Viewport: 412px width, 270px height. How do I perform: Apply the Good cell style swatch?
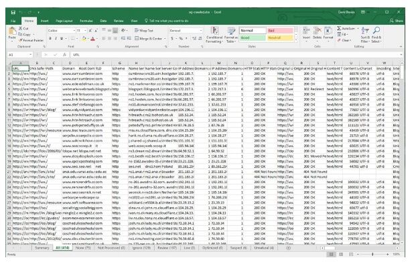tap(253, 37)
